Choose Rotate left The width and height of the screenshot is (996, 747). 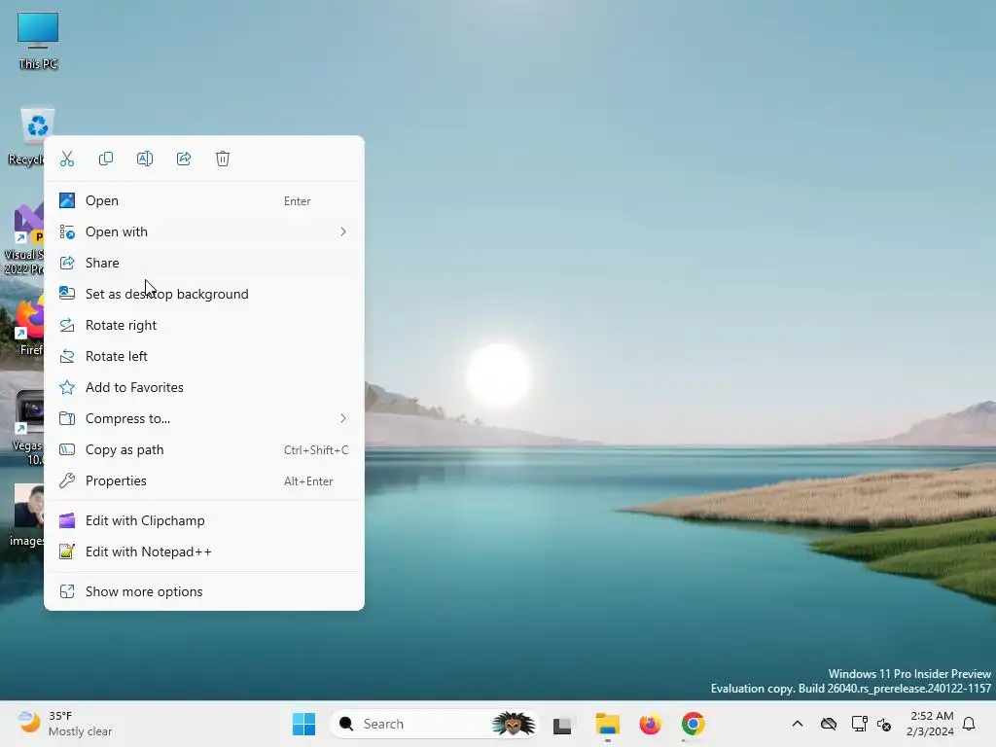204,356
